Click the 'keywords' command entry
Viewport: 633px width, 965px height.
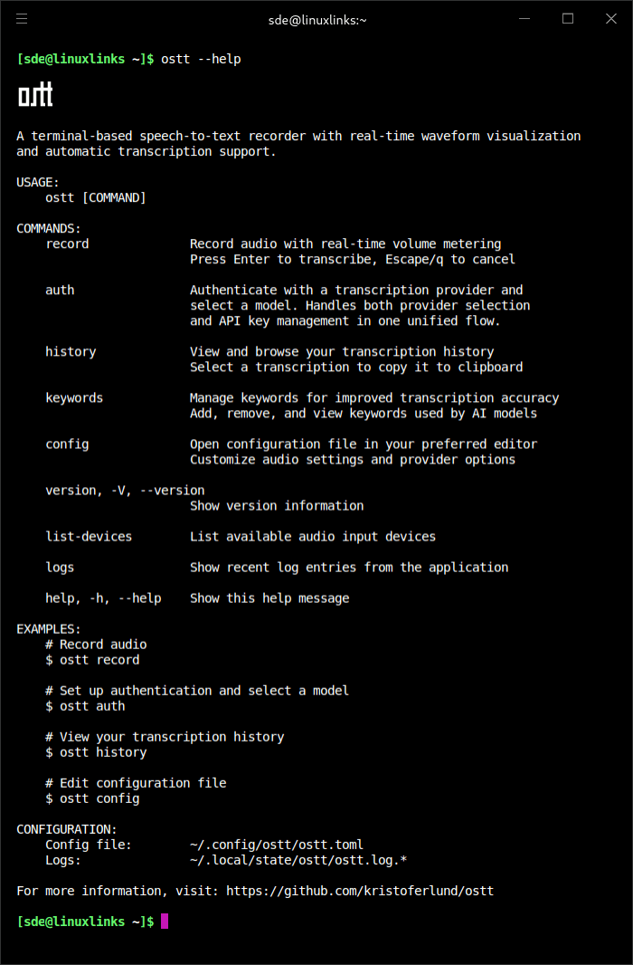pyautogui.click(x=74, y=397)
